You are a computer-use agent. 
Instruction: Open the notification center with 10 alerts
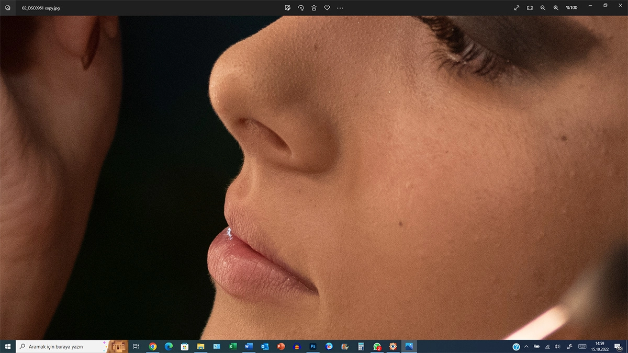click(x=618, y=346)
